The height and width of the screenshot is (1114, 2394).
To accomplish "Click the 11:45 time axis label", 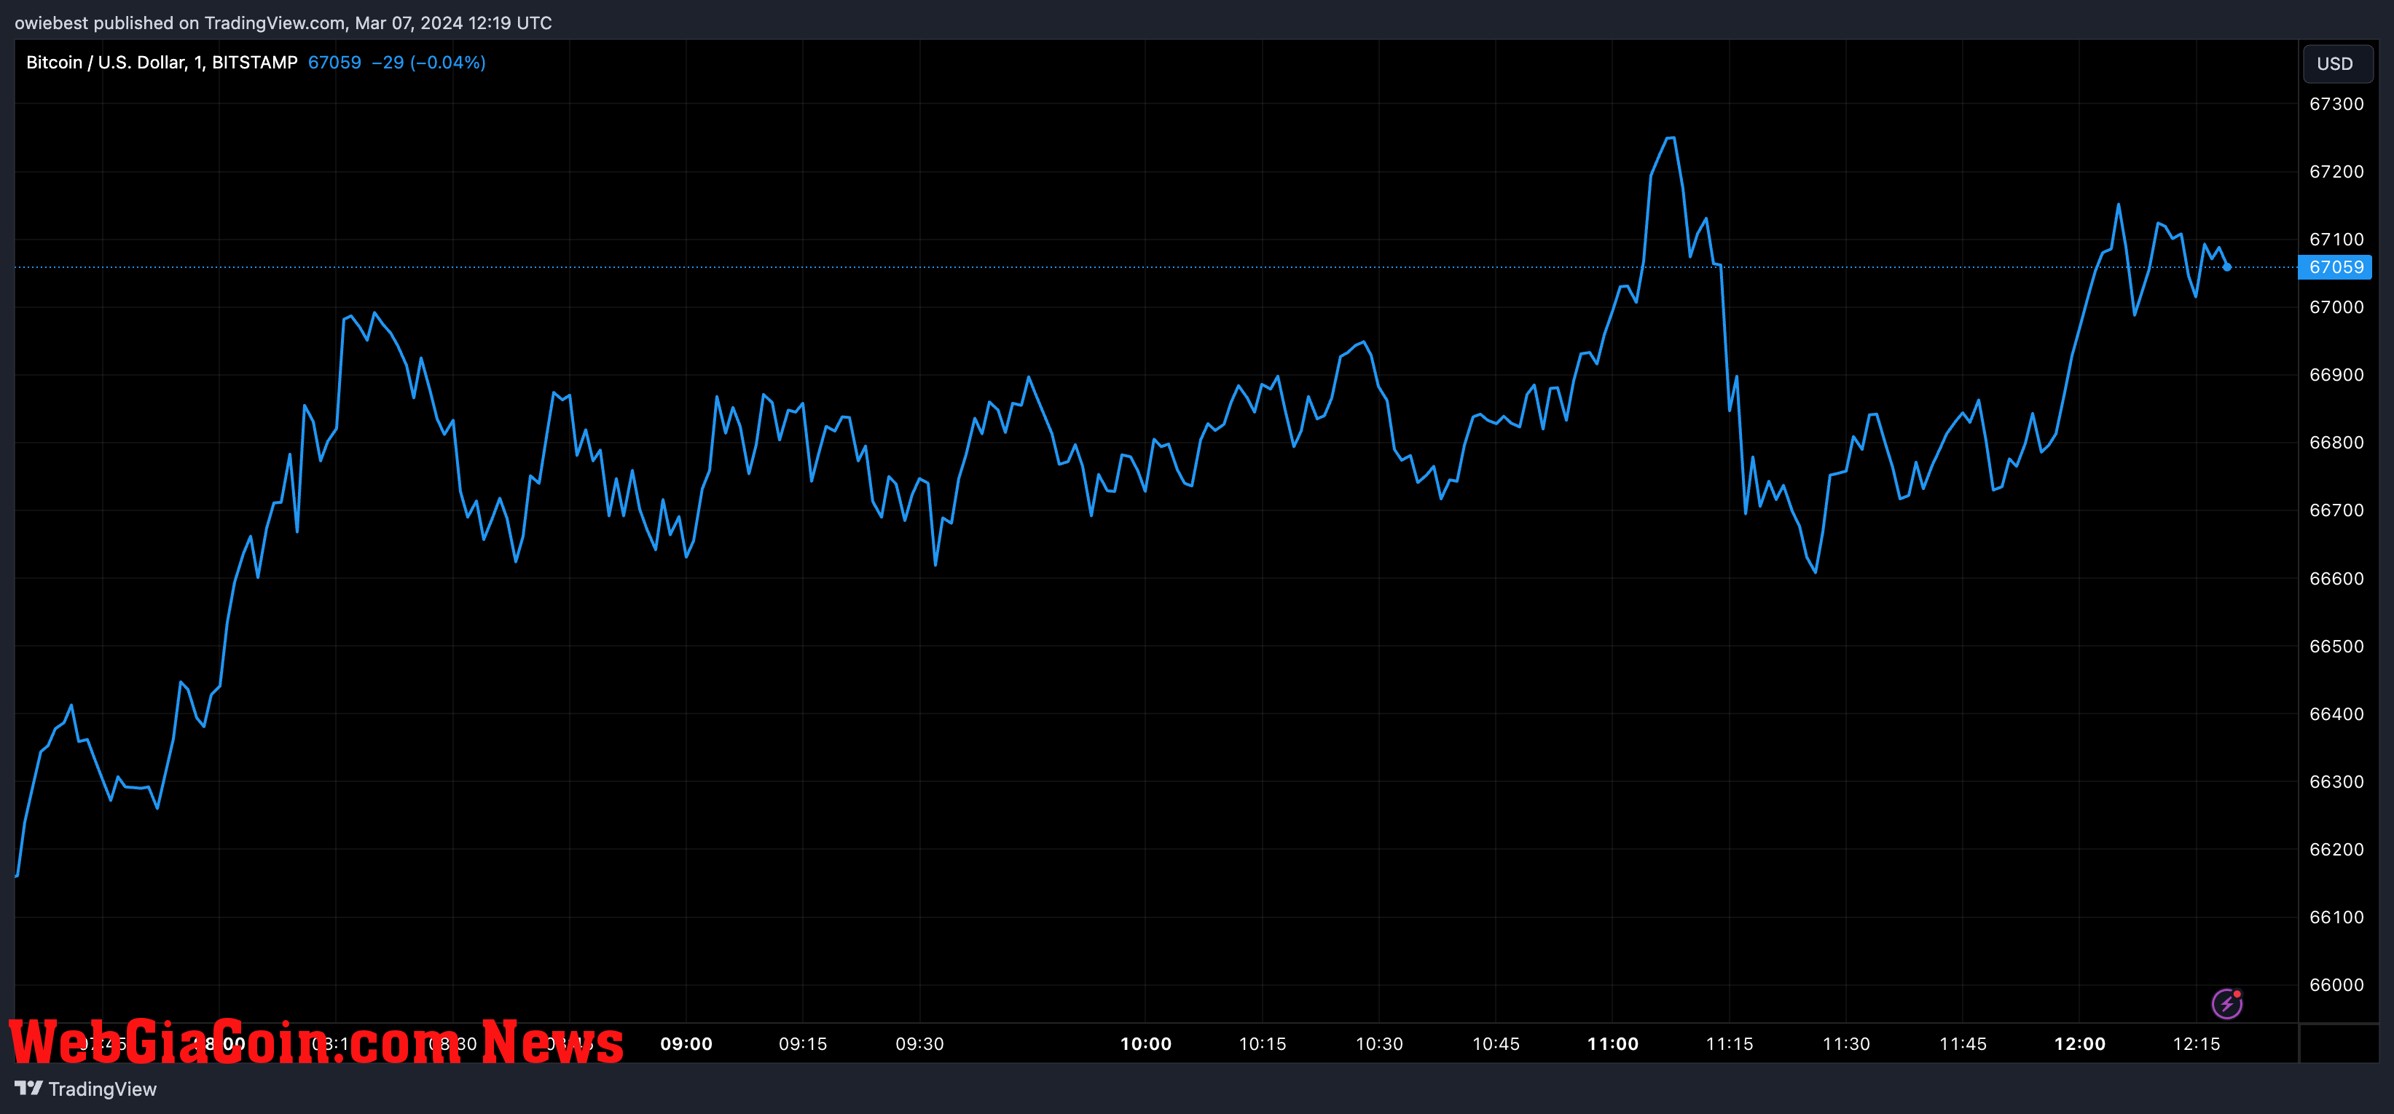I will 1963,1044.
